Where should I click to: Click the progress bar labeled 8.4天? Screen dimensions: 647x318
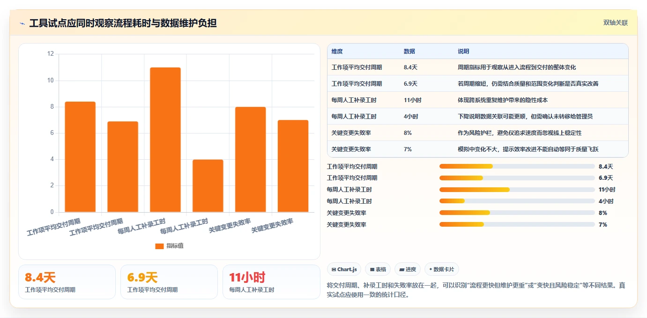[x=517, y=166]
